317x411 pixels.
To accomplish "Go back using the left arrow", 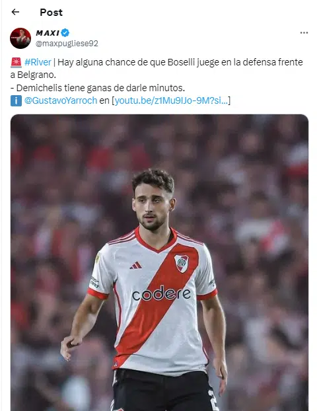I will click(15, 12).
